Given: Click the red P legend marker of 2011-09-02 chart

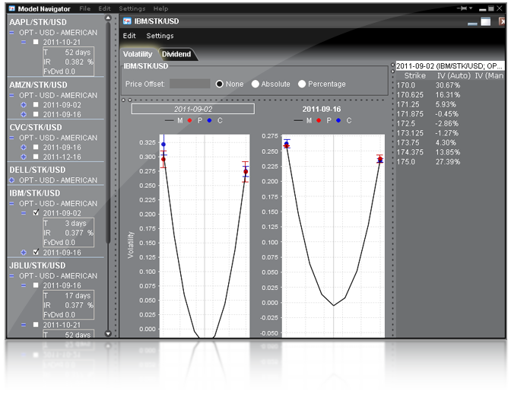Looking at the screenshot, I should (189, 120).
